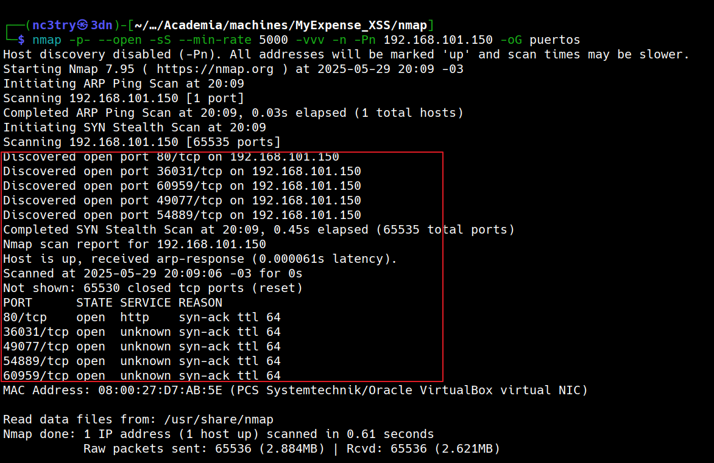This screenshot has width=714, height=463.
Task: Click the PORT STATE SERVICE REASON header
Action: (x=113, y=302)
